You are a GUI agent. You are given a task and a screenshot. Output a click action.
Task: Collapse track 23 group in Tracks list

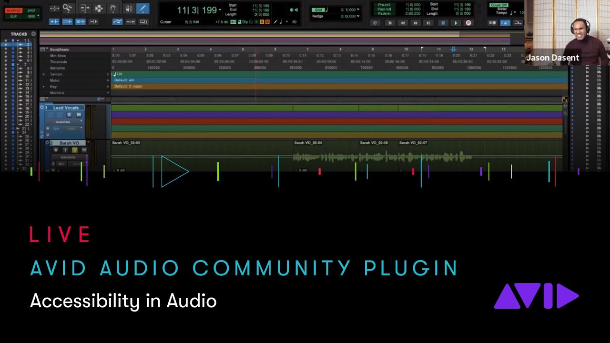click(x=18, y=129)
